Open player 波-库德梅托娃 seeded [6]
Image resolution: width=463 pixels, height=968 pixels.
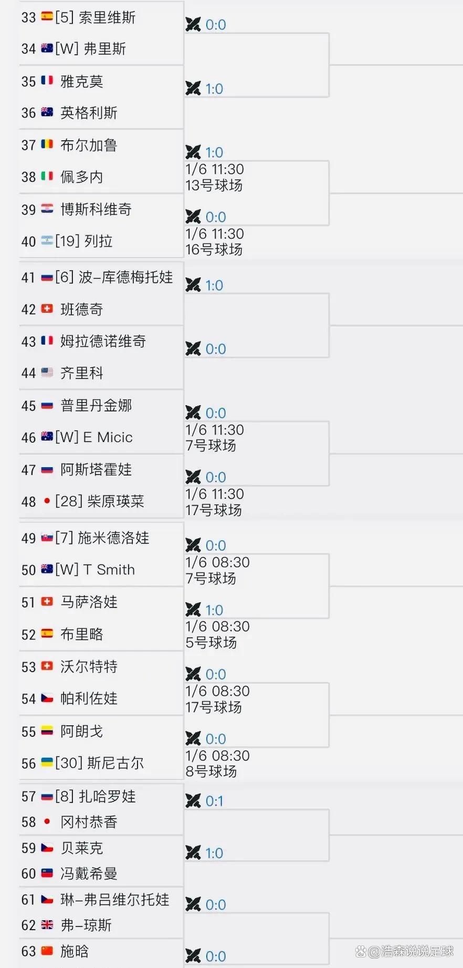pos(125,277)
